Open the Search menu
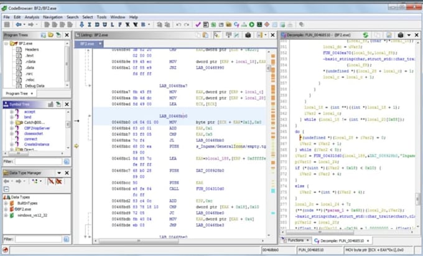 (x=73, y=17)
